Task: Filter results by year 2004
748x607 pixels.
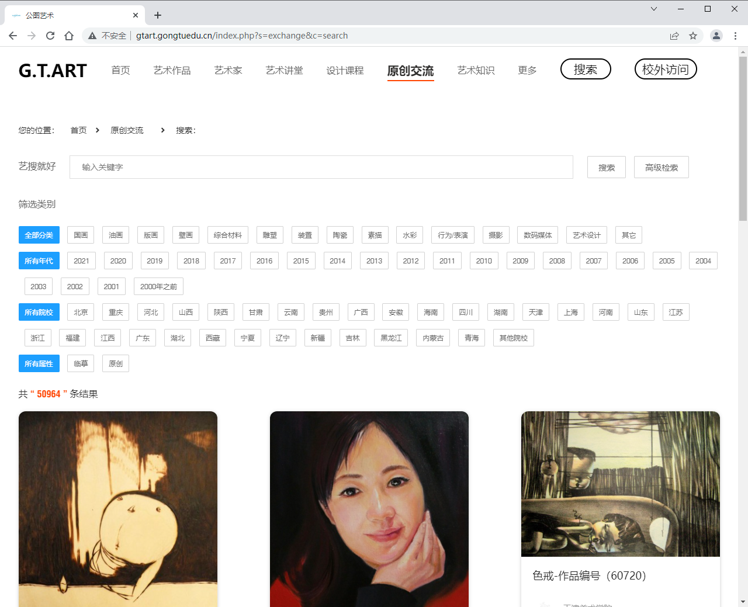Action: 704,261
